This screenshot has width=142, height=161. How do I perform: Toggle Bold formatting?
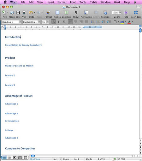click(x=54, y=22)
